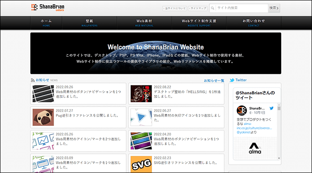The image size is (312, 173).
Task: Click the 検索 search button
Action: click(274, 8)
